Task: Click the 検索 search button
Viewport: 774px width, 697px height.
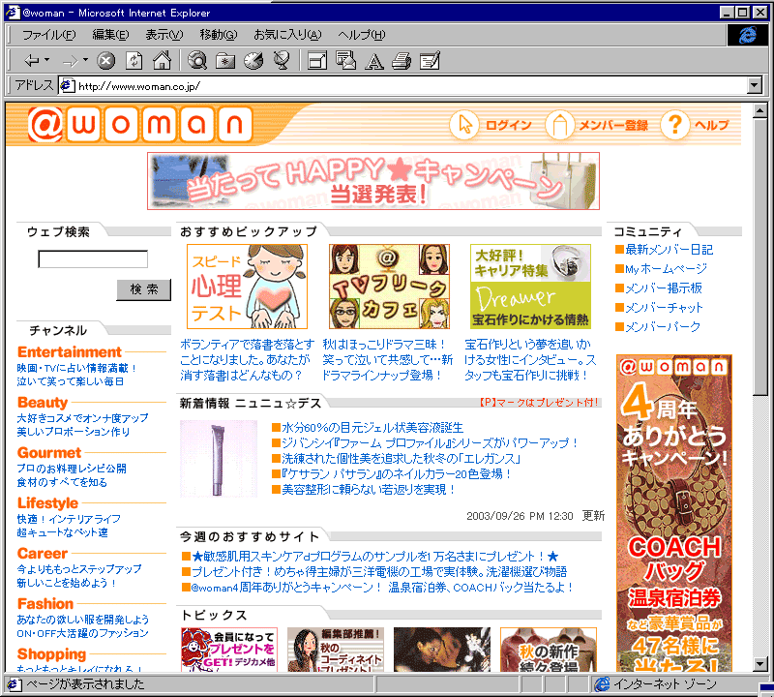Action: point(143,289)
